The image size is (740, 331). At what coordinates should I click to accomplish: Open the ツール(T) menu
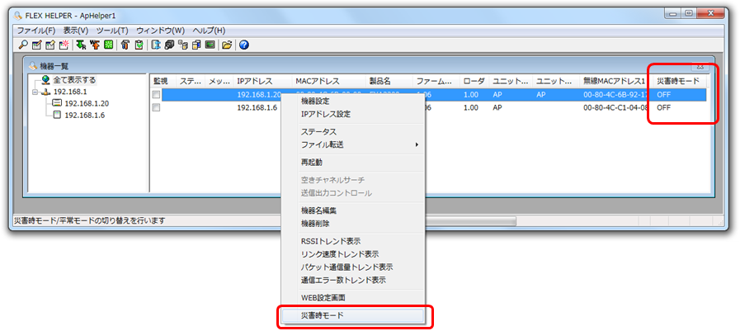point(112,31)
